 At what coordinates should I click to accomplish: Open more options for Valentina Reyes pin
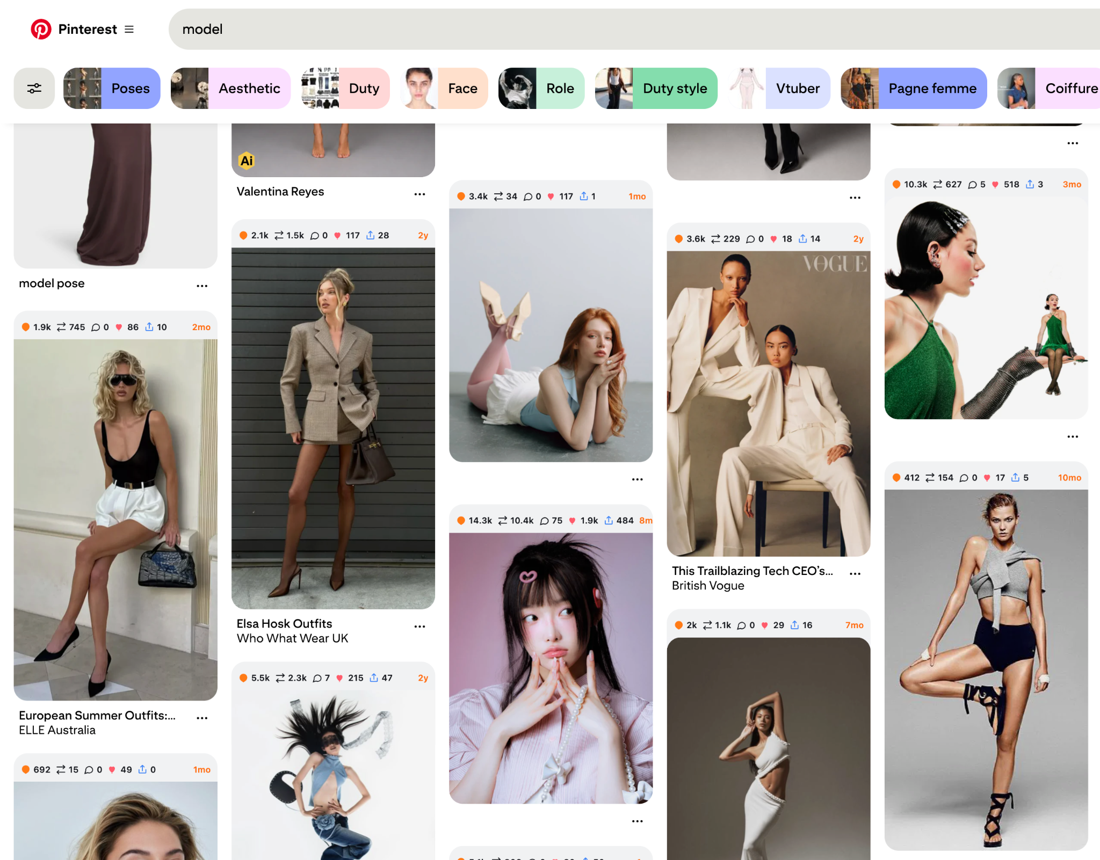(x=419, y=194)
